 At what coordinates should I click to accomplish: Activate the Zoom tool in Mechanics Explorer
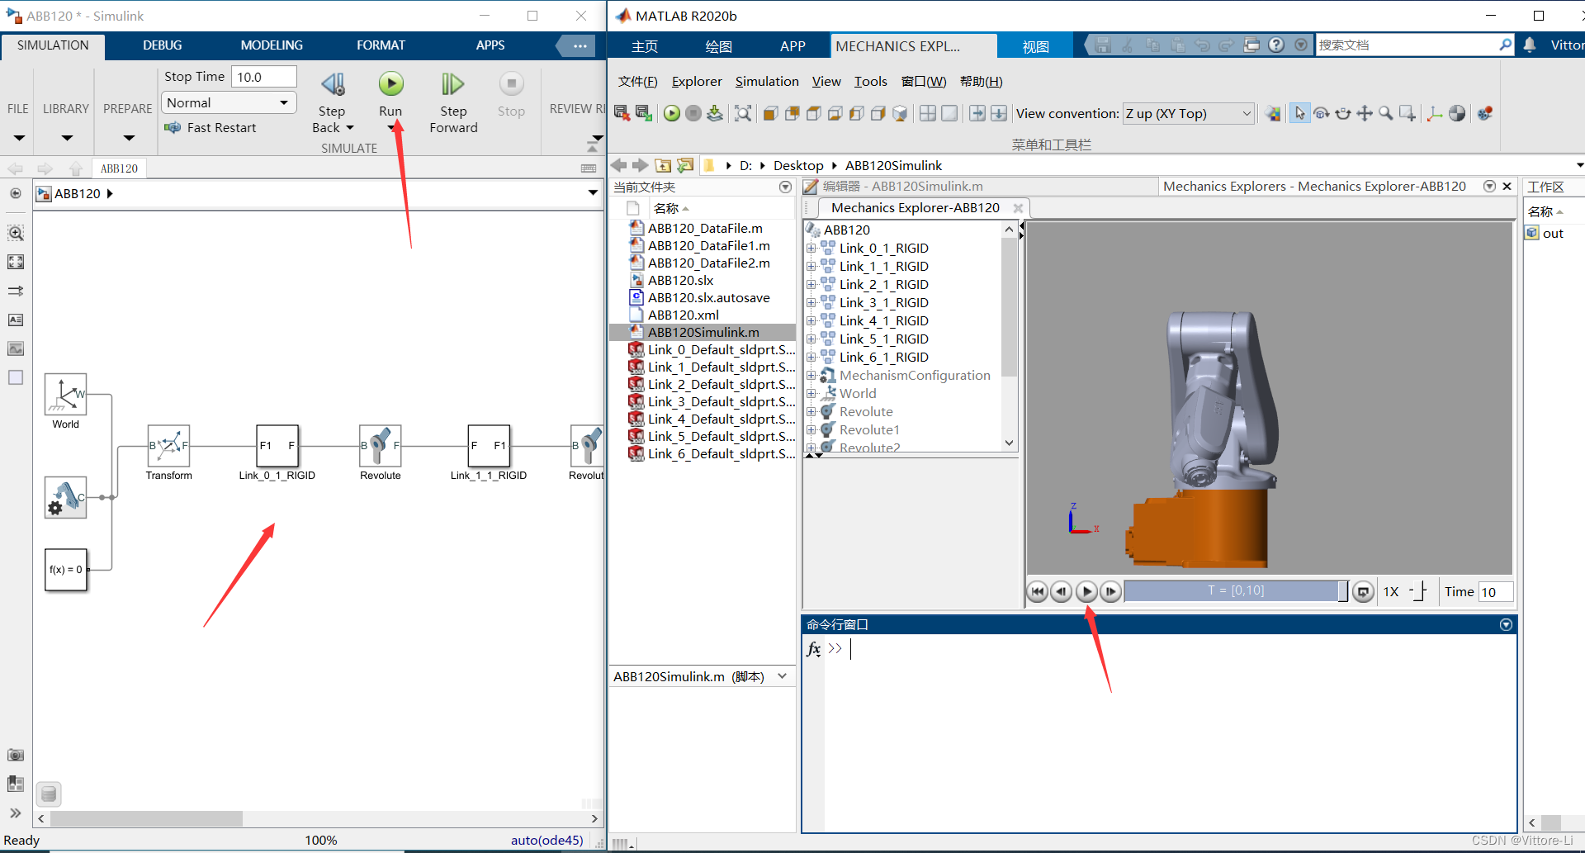click(x=1386, y=114)
